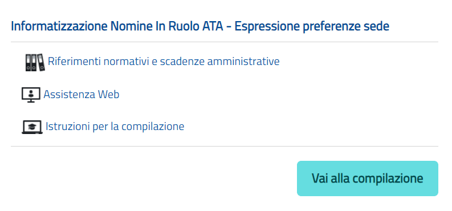The width and height of the screenshot is (452, 211).
Task: Click the Vai alla compilazione button
Action: point(368,178)
